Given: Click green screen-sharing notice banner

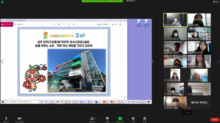Looking at the screenshot, I should [102, 1].
